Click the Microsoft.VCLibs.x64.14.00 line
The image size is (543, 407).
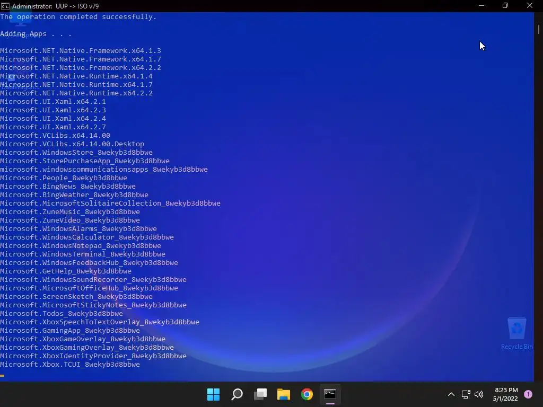coord(55,135)
